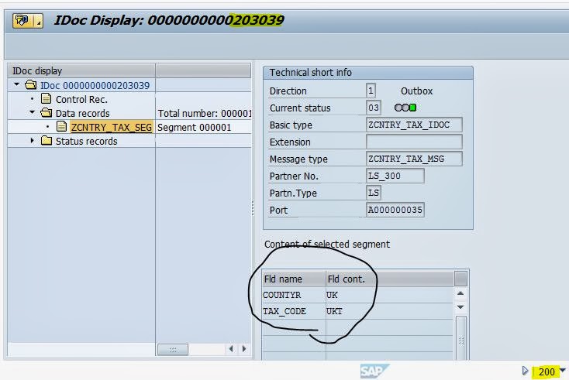569x380 pixels.
Task: Click the Total number: 000001 cell
Action: pyautogui.click(x=205, y=114)
